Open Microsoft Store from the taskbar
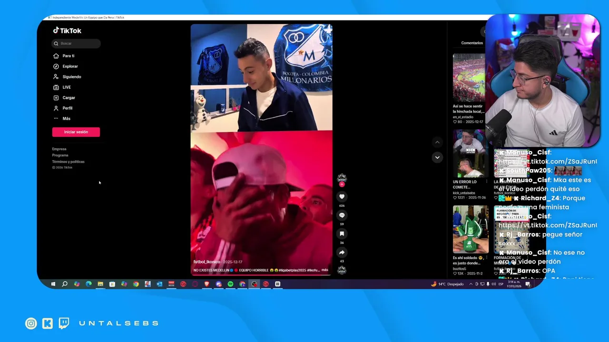Screen dimensions: 609x342 click(112, 284)
